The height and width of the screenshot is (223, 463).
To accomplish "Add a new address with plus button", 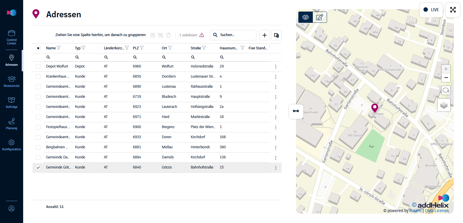I will pos(264,35).
